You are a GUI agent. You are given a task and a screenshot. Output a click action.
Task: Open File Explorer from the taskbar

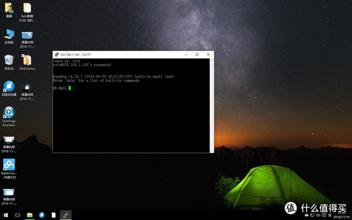click(30, 215)
